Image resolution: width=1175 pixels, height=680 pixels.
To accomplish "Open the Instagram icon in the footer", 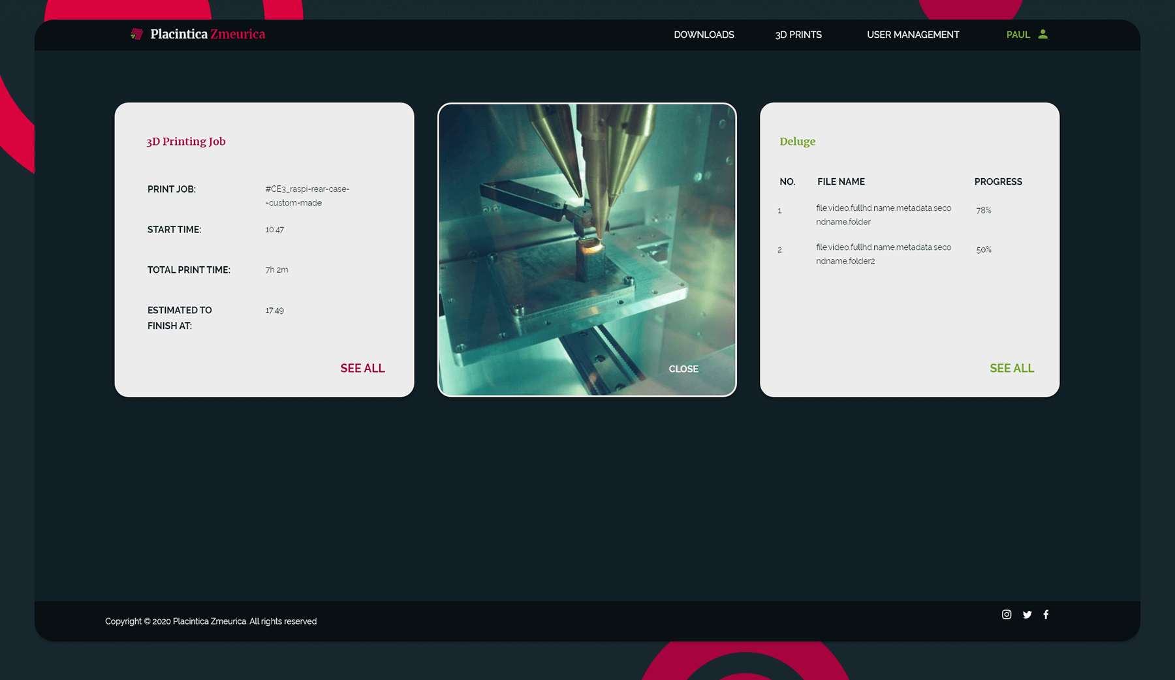I will (1007, 614).
